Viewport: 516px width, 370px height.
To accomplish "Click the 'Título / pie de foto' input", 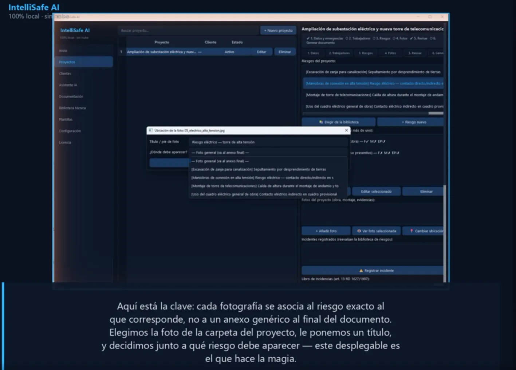I will tap(268, 142).
